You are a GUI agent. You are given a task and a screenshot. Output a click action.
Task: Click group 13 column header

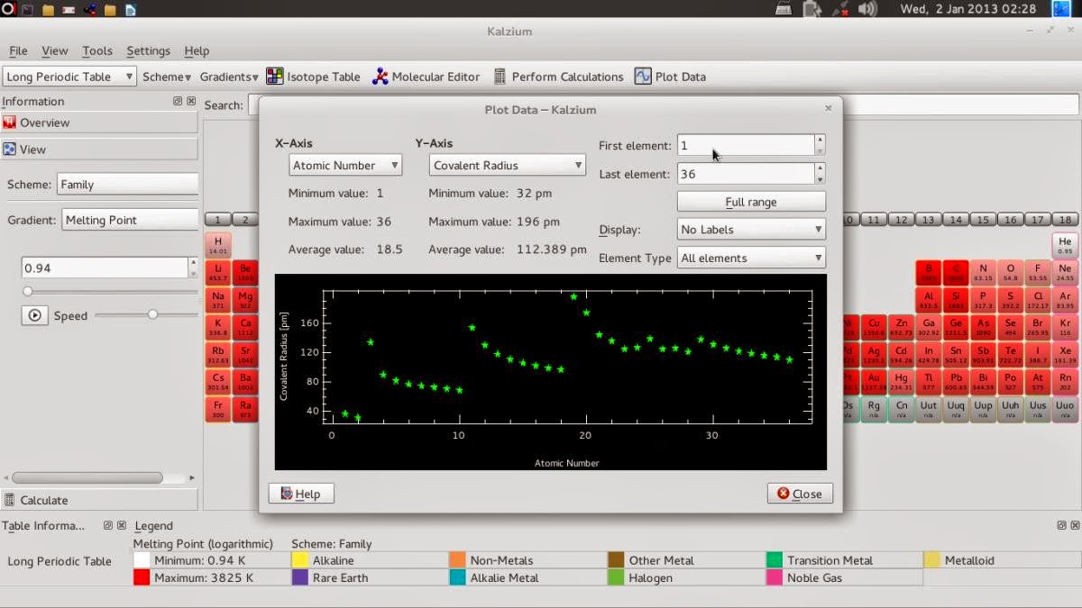[930, 220]
